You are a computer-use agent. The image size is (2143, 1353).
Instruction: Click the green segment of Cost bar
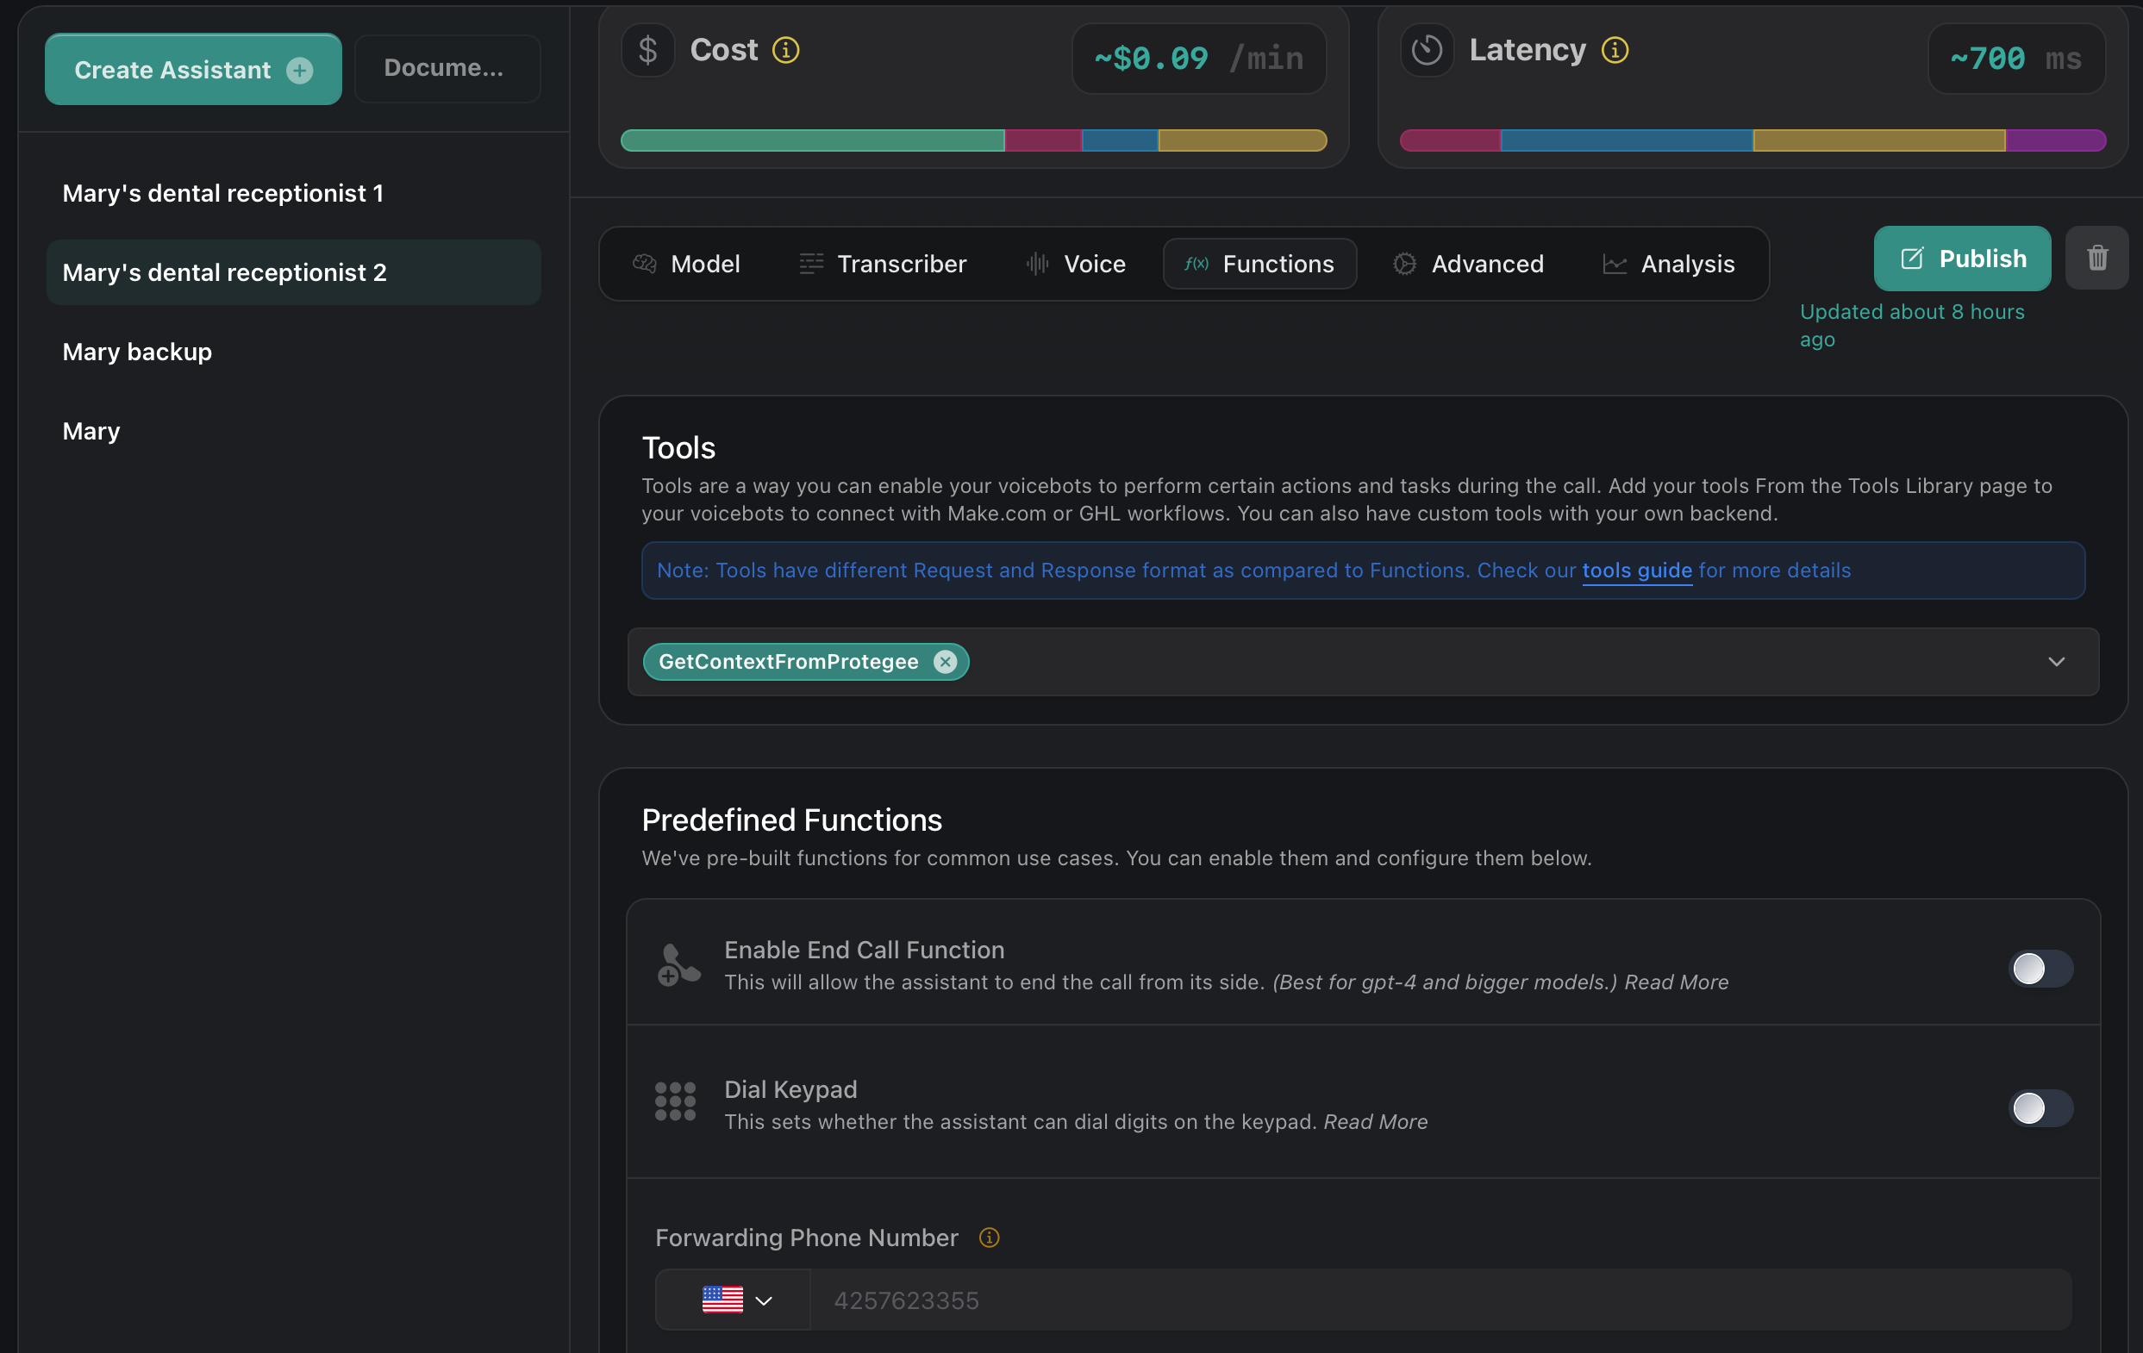pyautogui.click(x=812, y=140)
